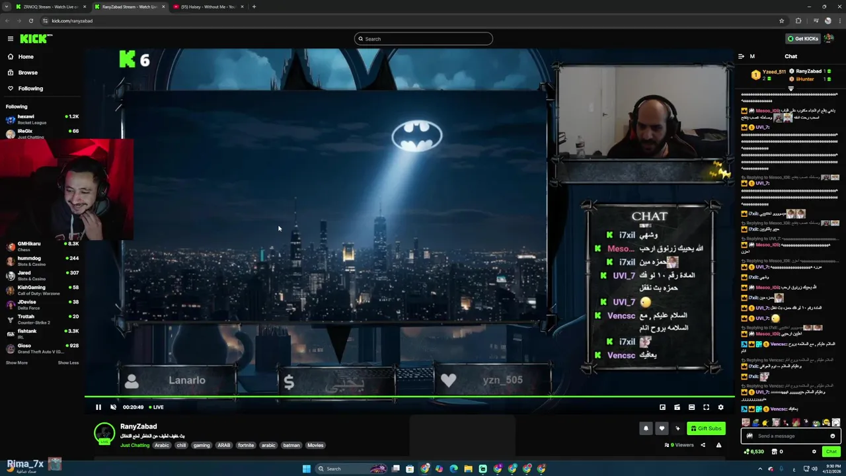Open browser extensions puzzle icon
The height and width of the screenshot is (476, 846).
pos(798,21)
